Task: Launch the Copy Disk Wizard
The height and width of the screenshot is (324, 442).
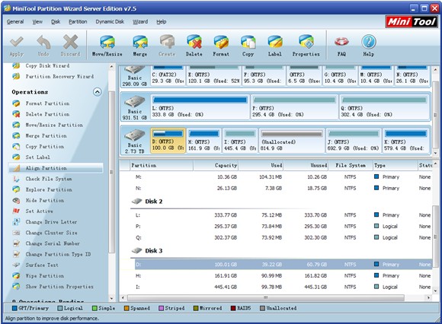Action: tap(47, 65)
